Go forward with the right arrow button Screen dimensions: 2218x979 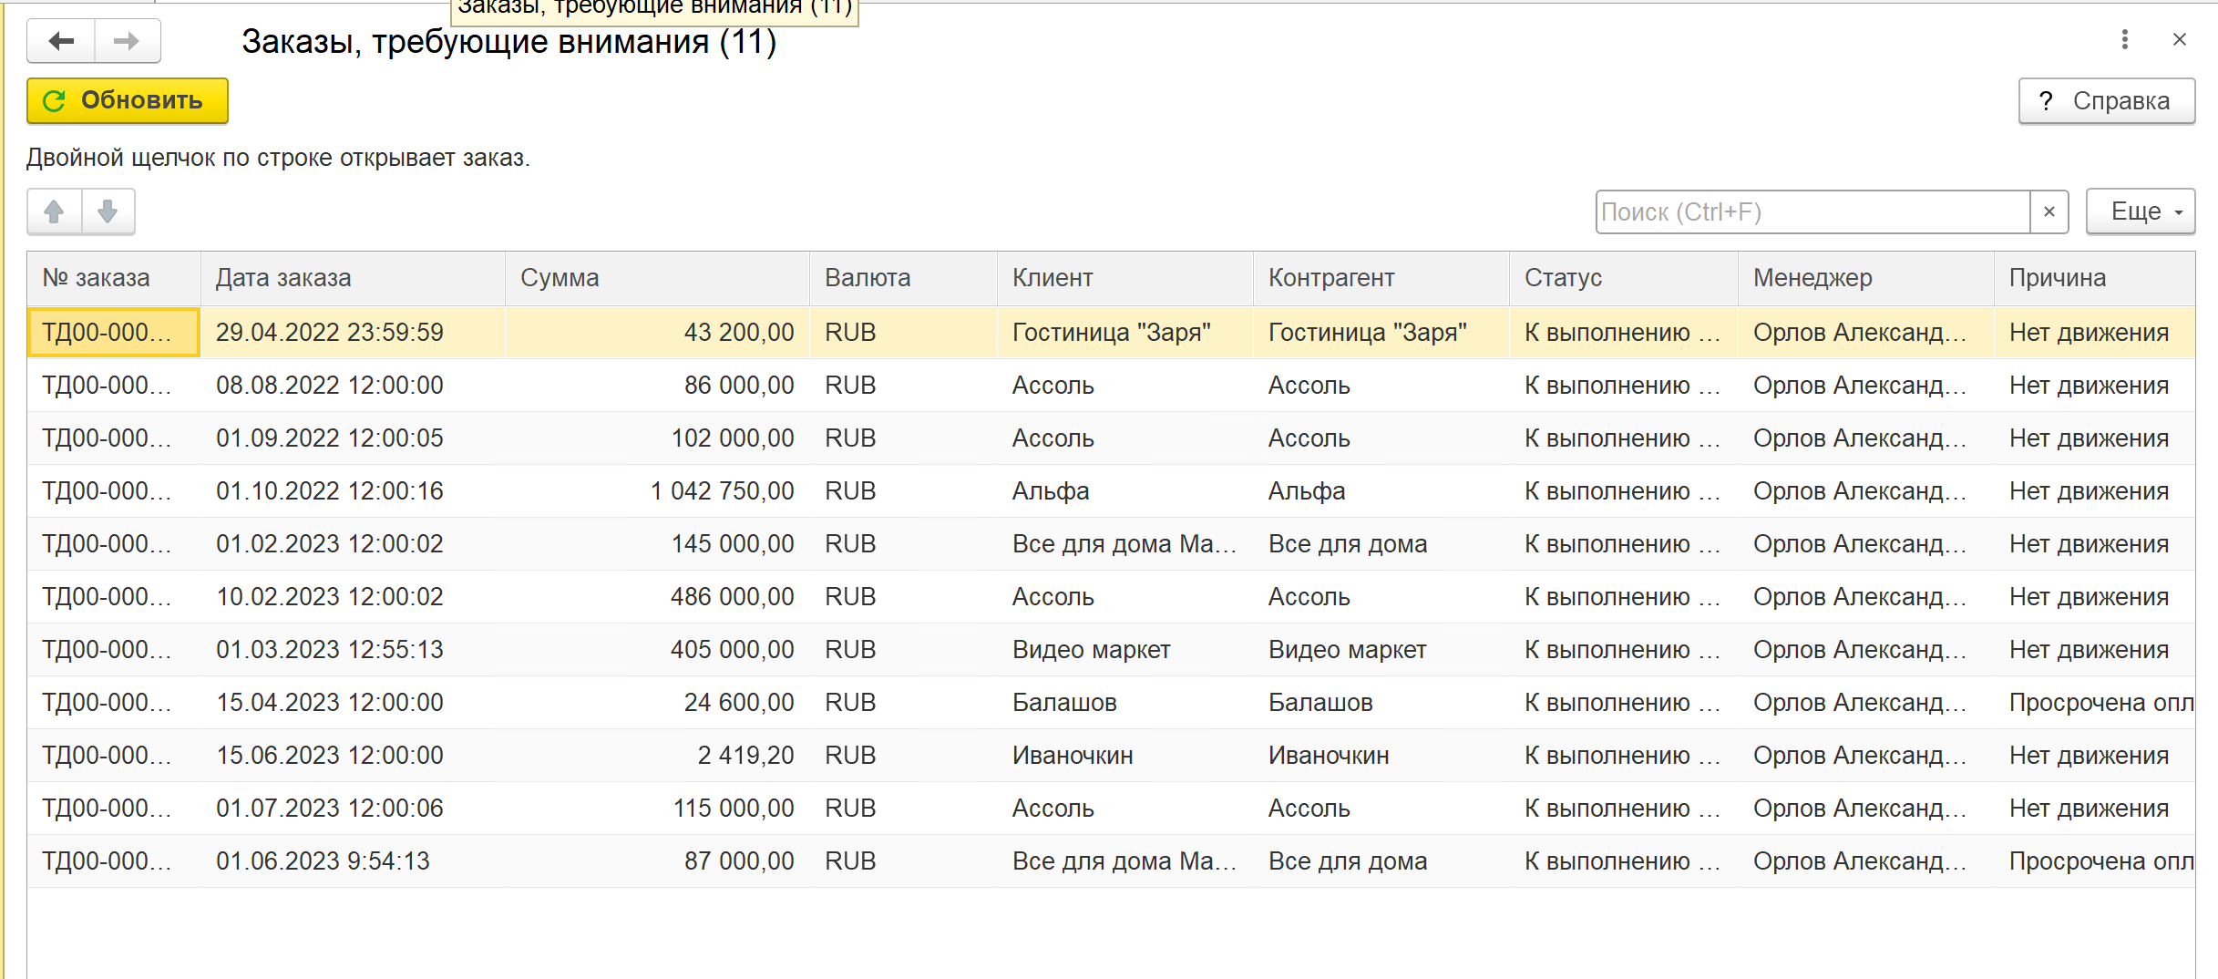[x=127, y=41]
